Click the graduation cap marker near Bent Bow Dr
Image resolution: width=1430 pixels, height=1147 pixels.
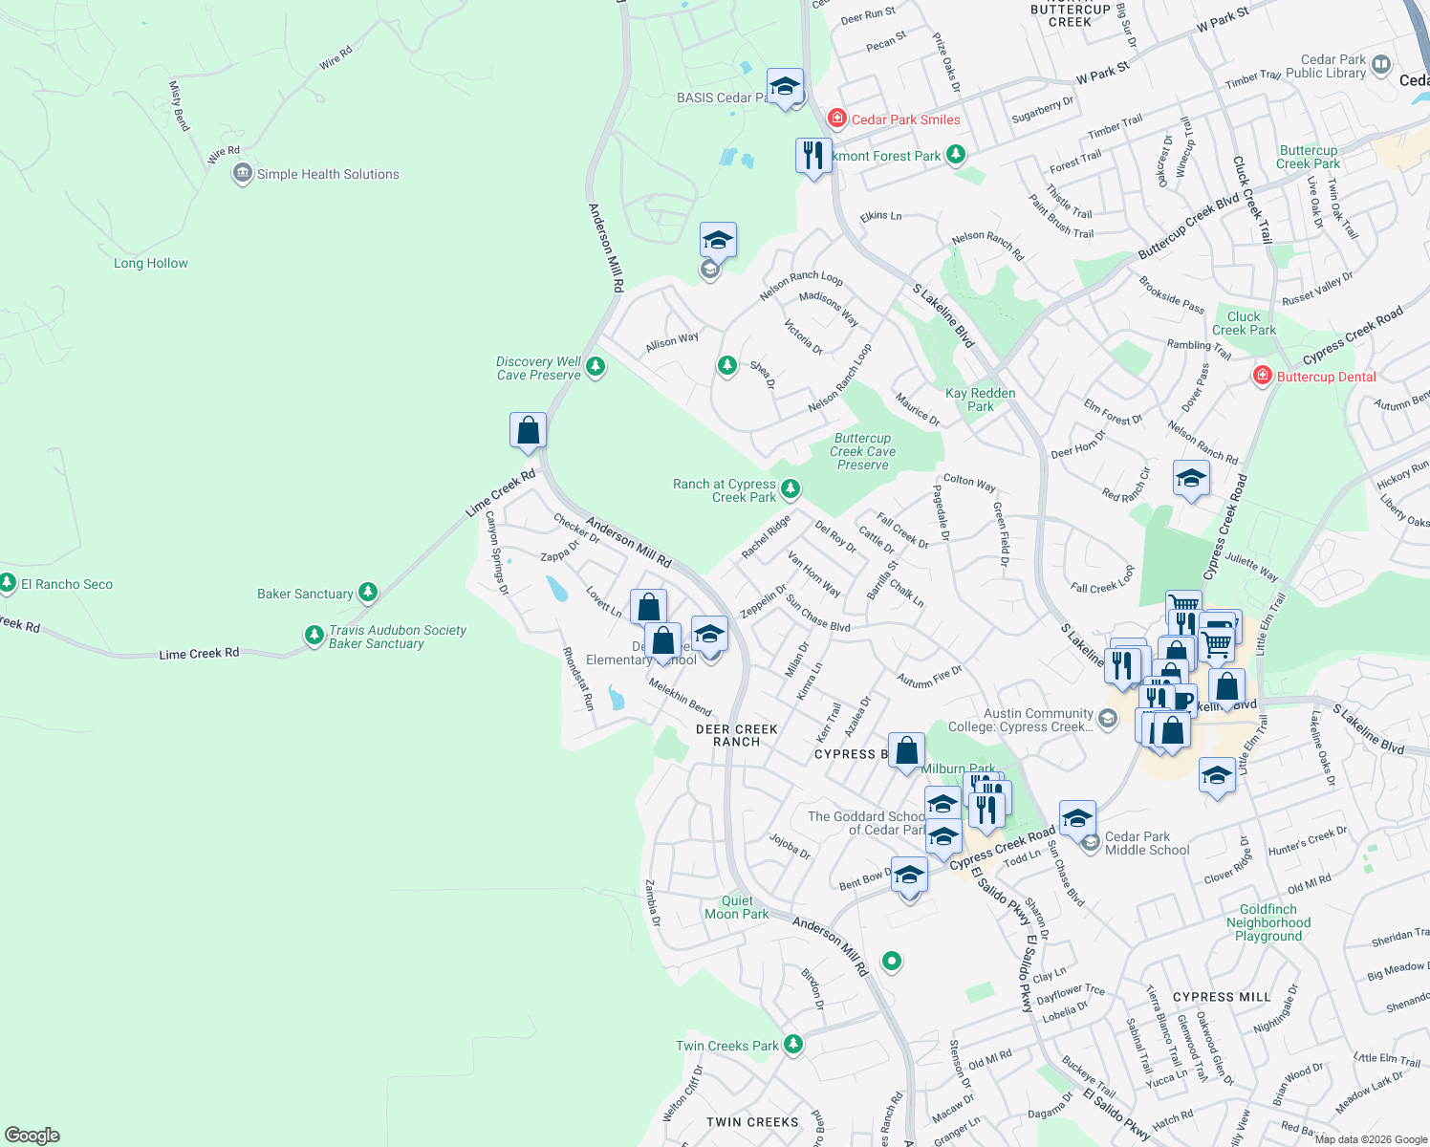click(908, 873)
